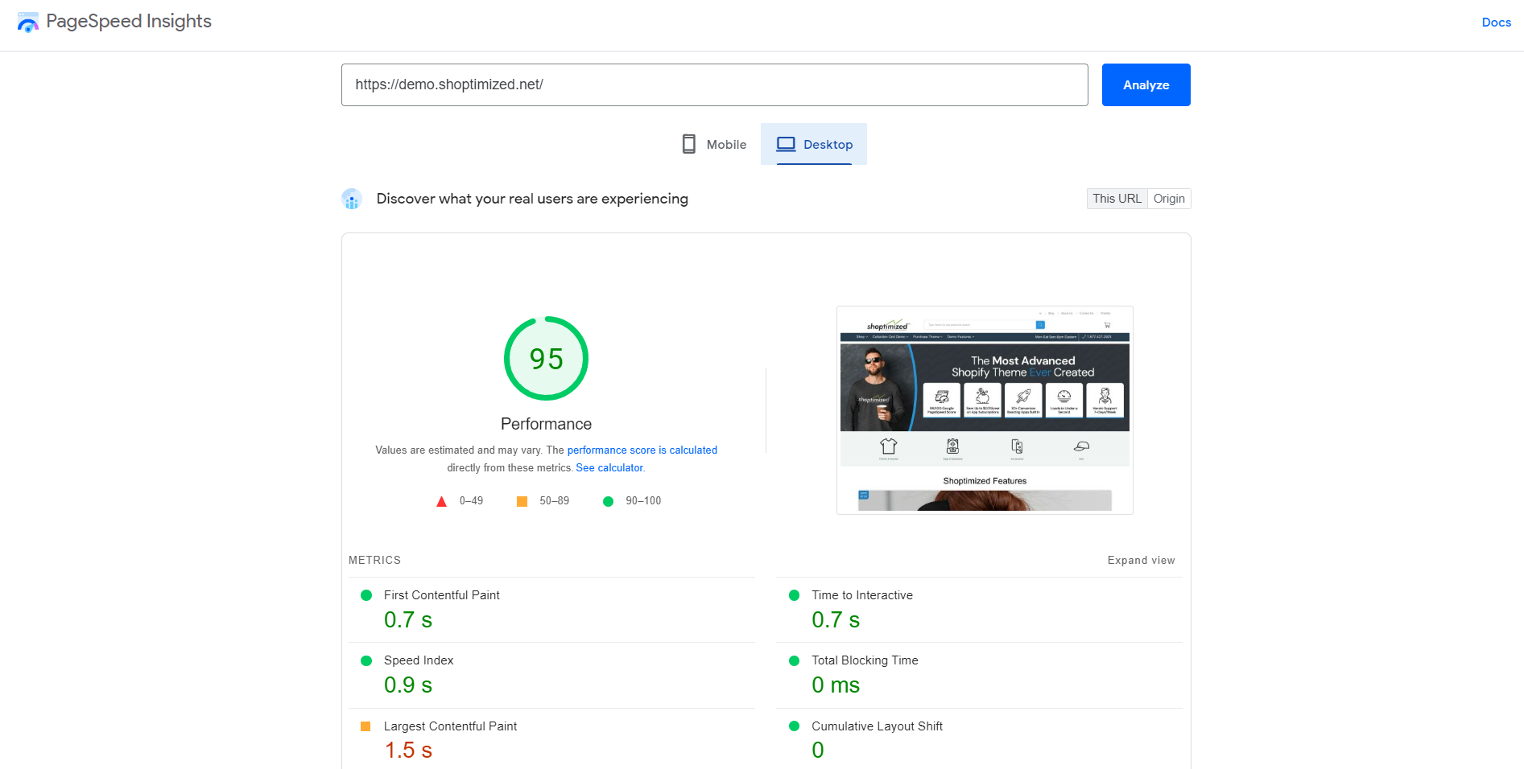
Task: Click the METRICS section heading
Action: (x=374, y=561)
